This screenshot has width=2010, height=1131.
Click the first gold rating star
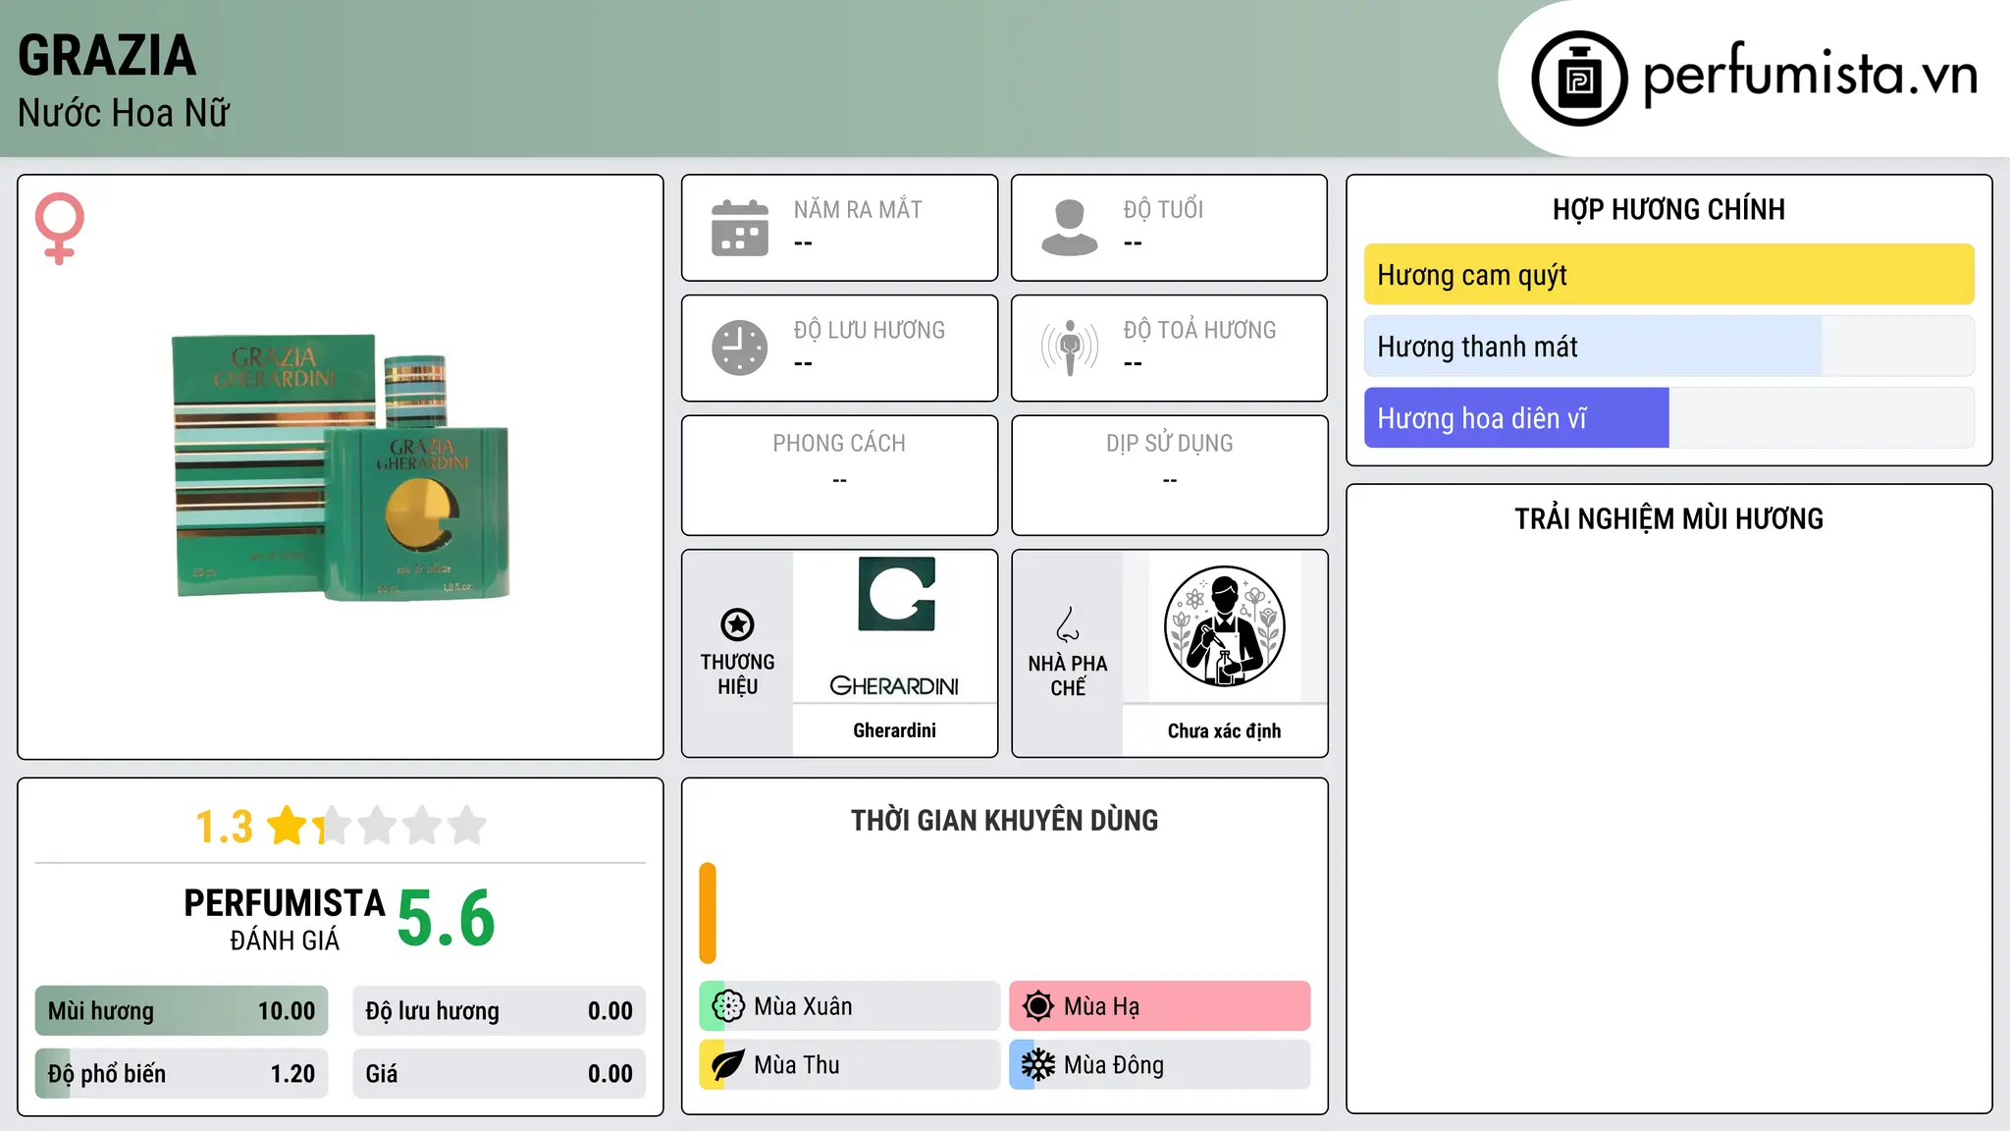coord(288,826)
